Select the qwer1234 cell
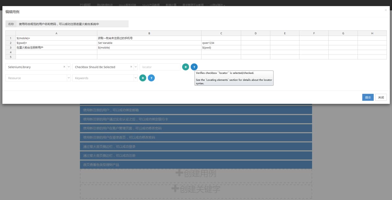Viewport: 392px width, 200px height. [x=221, y=43]
